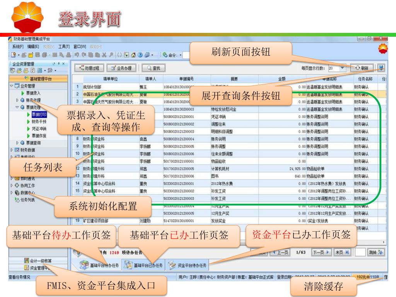Collapse the 票据处理 tree node
This screenshot has height=297, width=396.
[x=17, y=108]
